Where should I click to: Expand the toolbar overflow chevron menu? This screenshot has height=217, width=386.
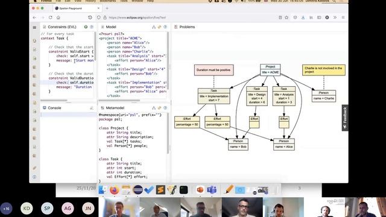tap(335, 17)
